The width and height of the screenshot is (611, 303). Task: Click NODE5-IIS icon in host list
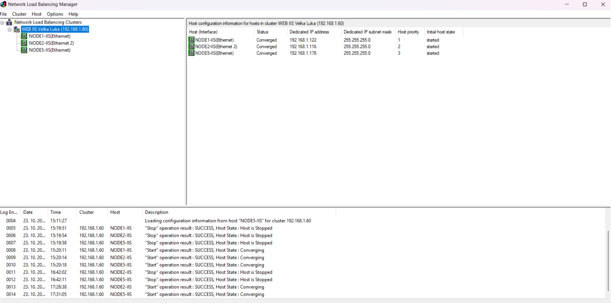point(191,53)
